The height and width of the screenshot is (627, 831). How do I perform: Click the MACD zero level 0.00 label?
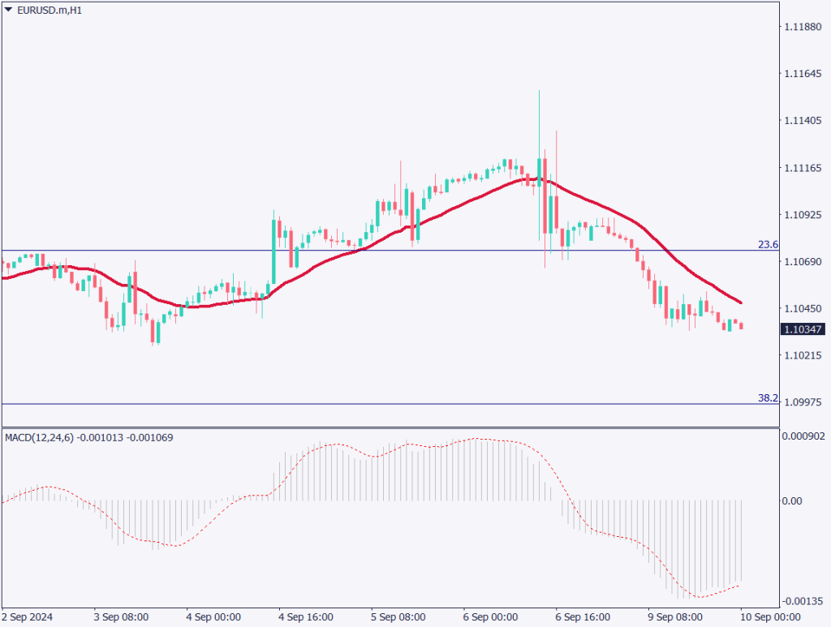[792, 501]
